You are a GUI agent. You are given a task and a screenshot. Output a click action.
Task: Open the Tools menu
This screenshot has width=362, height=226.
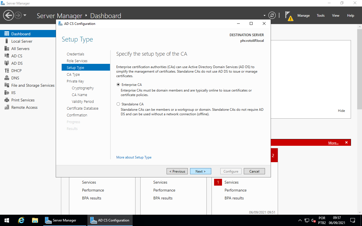320,16
